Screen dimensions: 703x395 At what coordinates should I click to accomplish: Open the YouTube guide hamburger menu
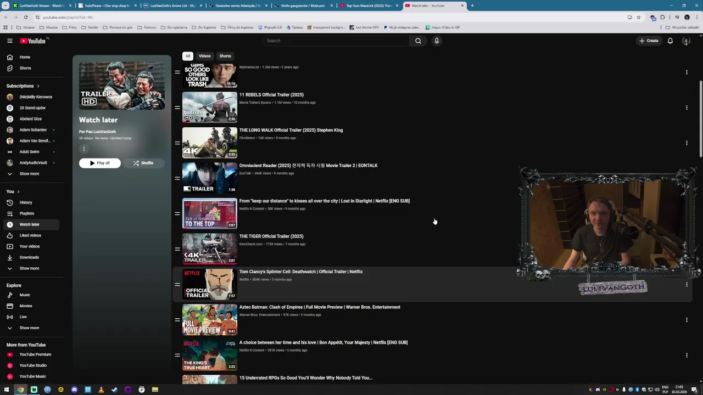(x=10, y=41)
